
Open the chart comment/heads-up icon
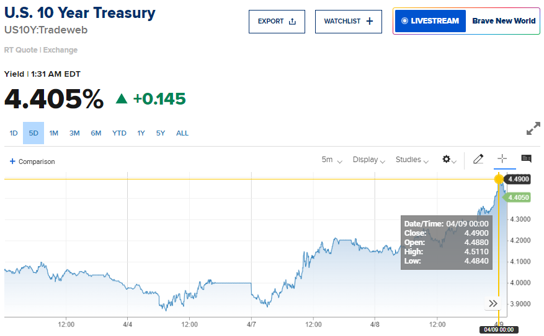click(x=526, y=159)
